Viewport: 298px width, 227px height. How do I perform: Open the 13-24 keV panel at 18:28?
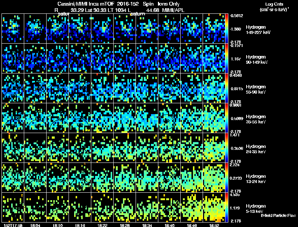(125, 178)
